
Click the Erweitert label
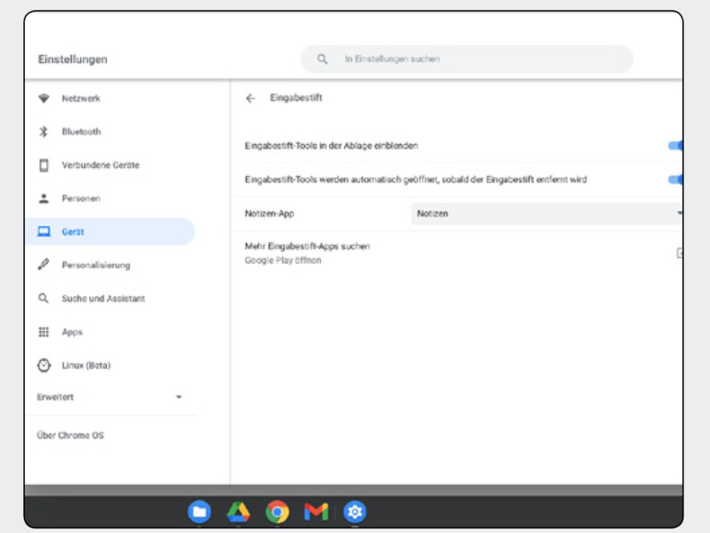click(55, 397)
